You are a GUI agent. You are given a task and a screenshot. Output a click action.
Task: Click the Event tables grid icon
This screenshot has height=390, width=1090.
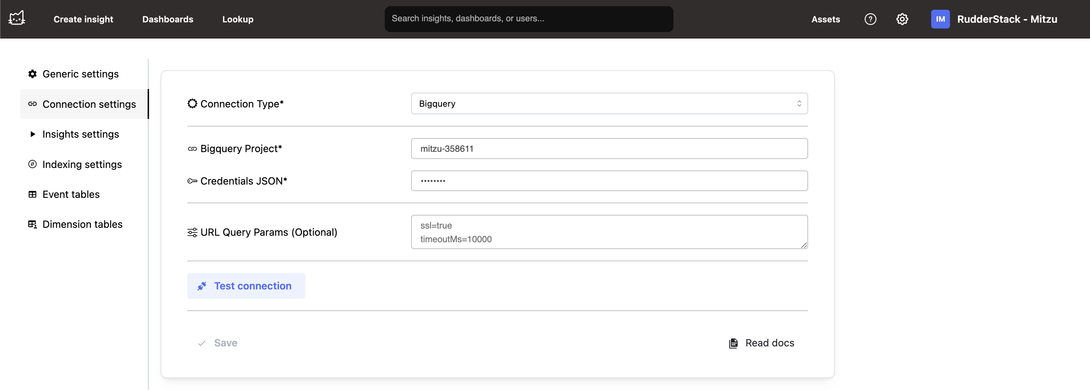32,194
